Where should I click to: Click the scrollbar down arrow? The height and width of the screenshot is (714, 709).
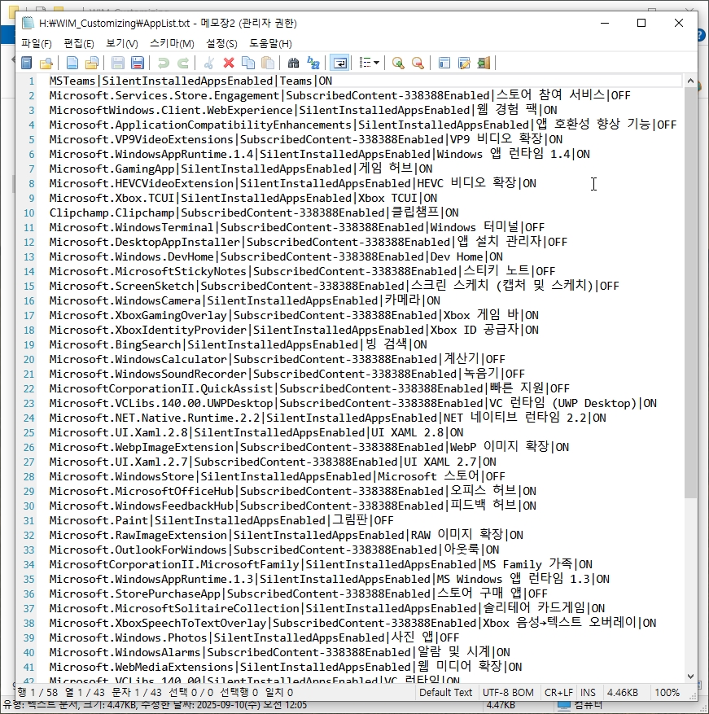coord(690,677)
